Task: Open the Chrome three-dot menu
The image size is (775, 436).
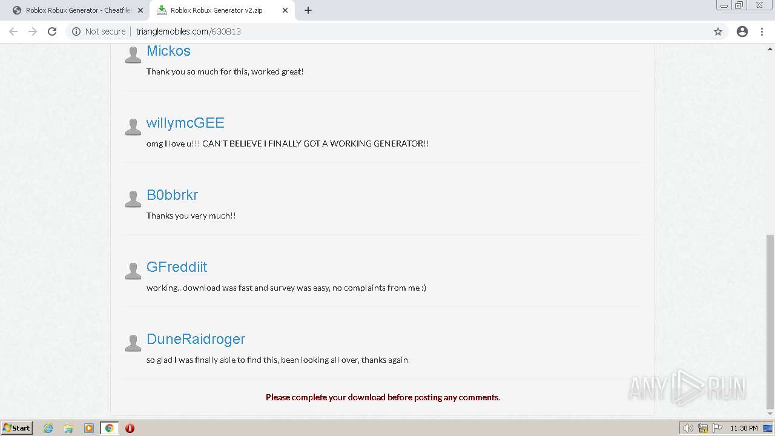Action: tap(762, 31)
